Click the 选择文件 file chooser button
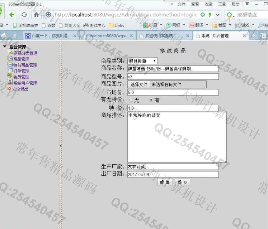Screen dimensions: 268x229 point(139,84)
